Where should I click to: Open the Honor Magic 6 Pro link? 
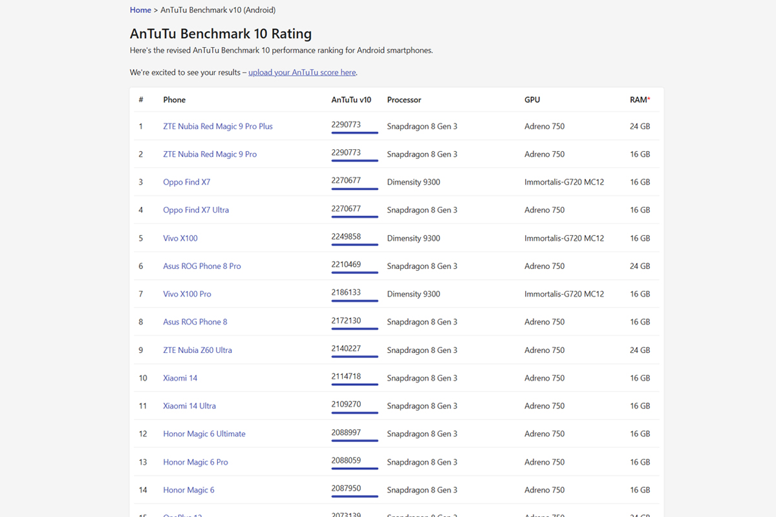tap(195, 462)
